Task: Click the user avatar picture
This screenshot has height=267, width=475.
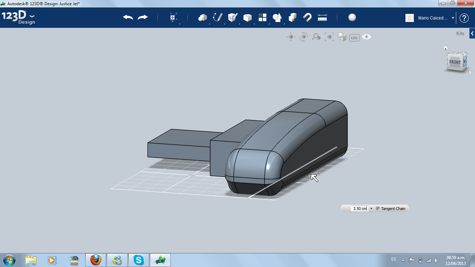Action: (410, 18)
